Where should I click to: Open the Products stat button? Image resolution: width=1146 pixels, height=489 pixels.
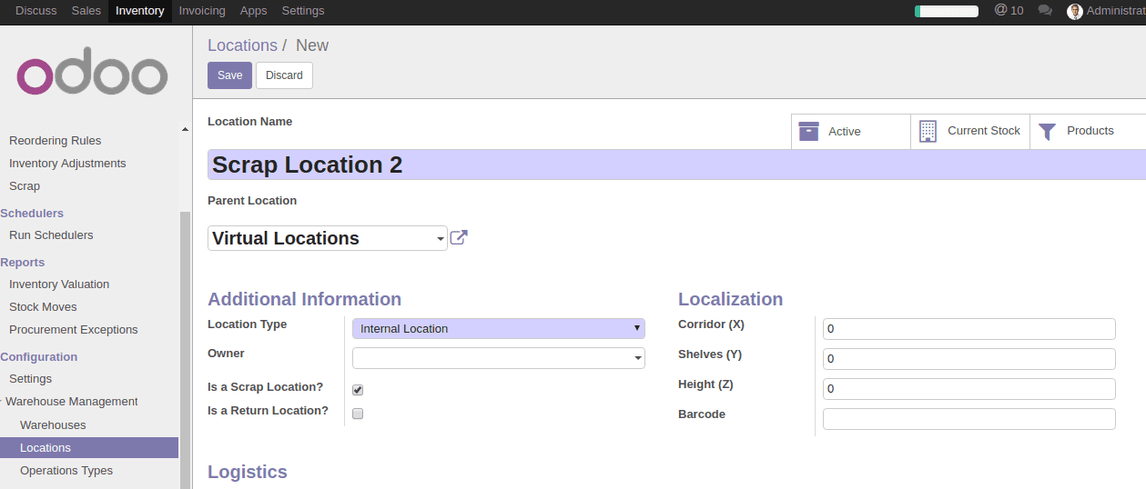click(x=1088, y=132)
